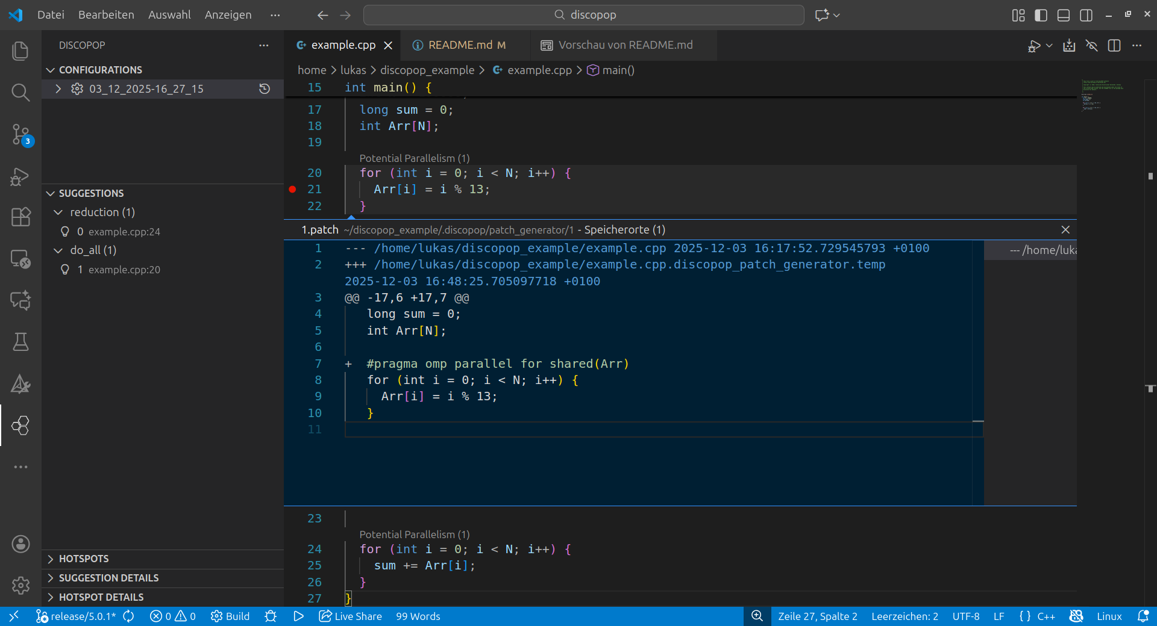
Task: Toggle the bottom panel layout button
Action: [1064, 15]
